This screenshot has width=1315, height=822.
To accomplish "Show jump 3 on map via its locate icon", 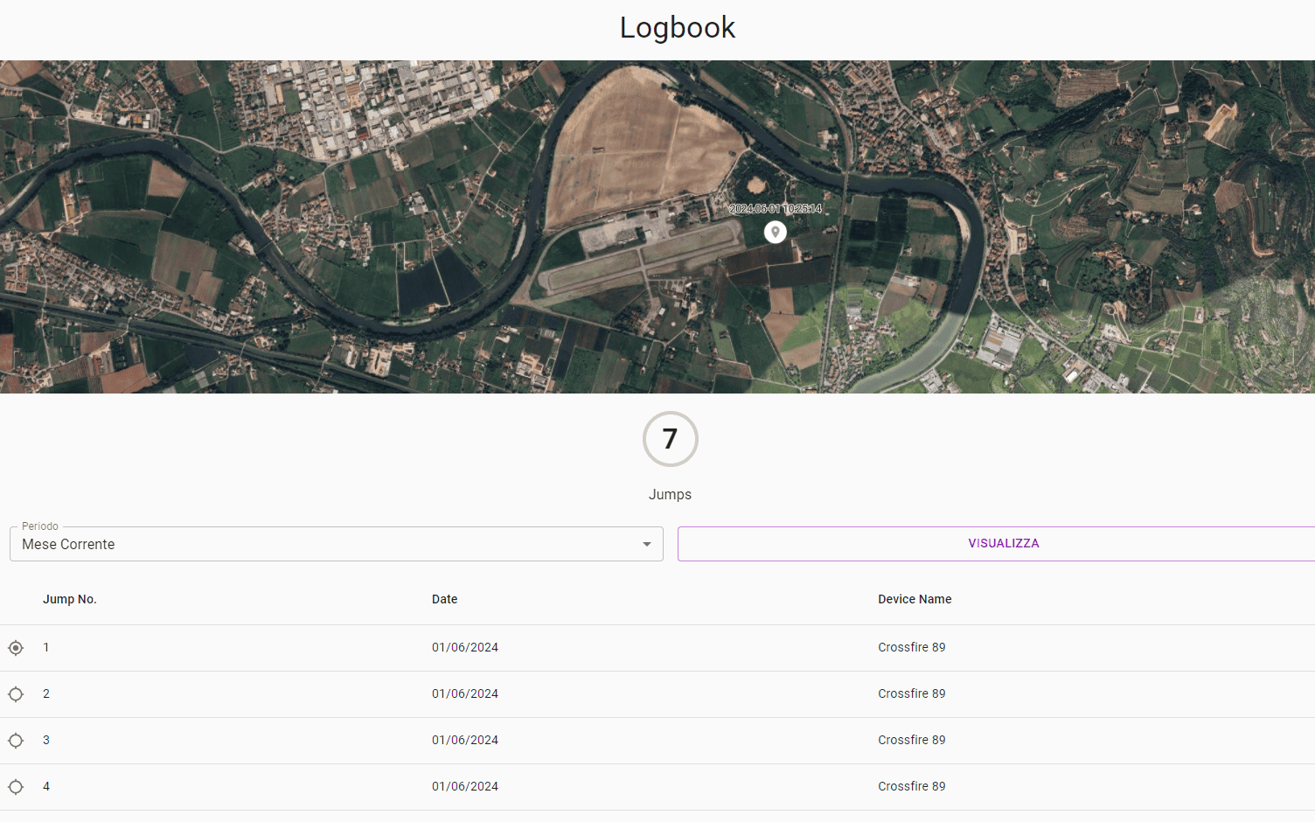I will coord(16,741).
